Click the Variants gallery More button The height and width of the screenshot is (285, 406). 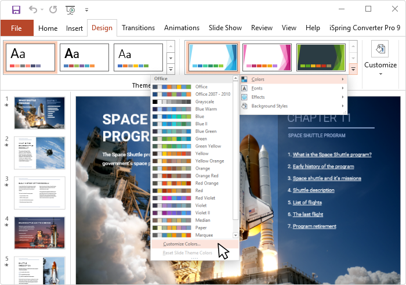(x=353, y=69)
